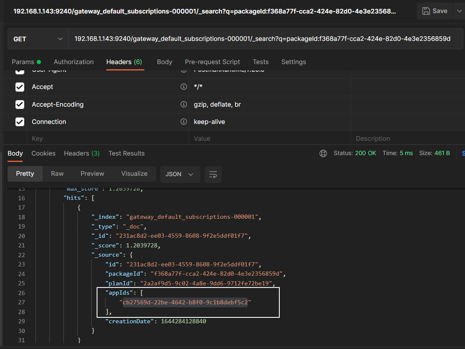Click the info icon beside Accept header

[x=184, y=87]
